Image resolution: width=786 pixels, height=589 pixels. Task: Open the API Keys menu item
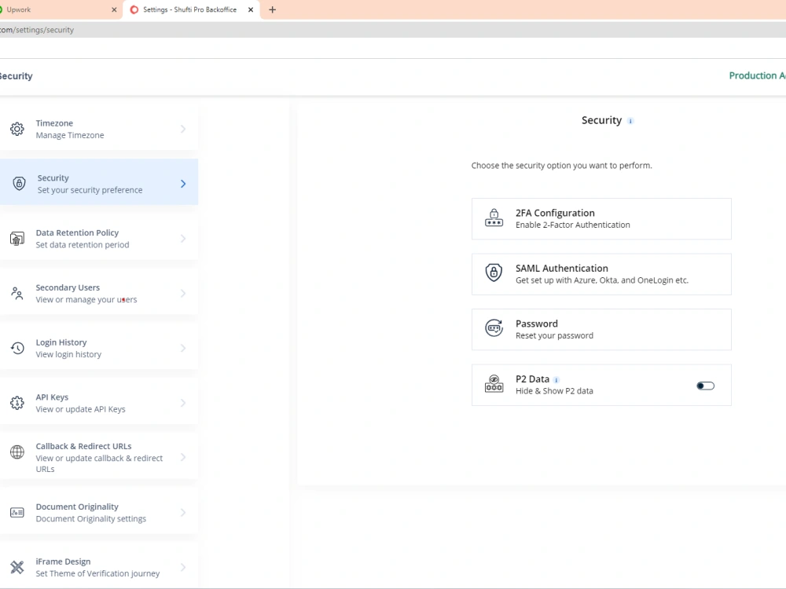(x=99, y=403)
